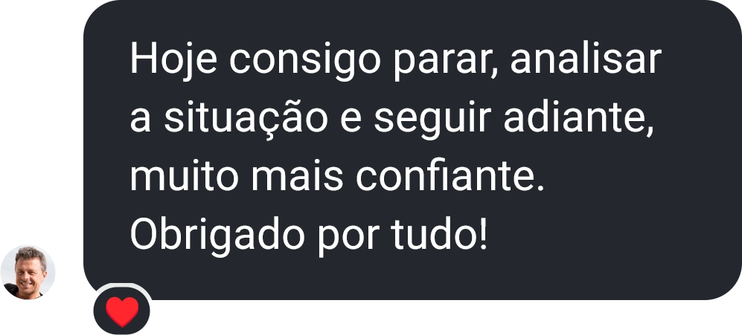742x335 pixels.
Task: Open the sender's profile photo
Action: [x=28, y=272]
